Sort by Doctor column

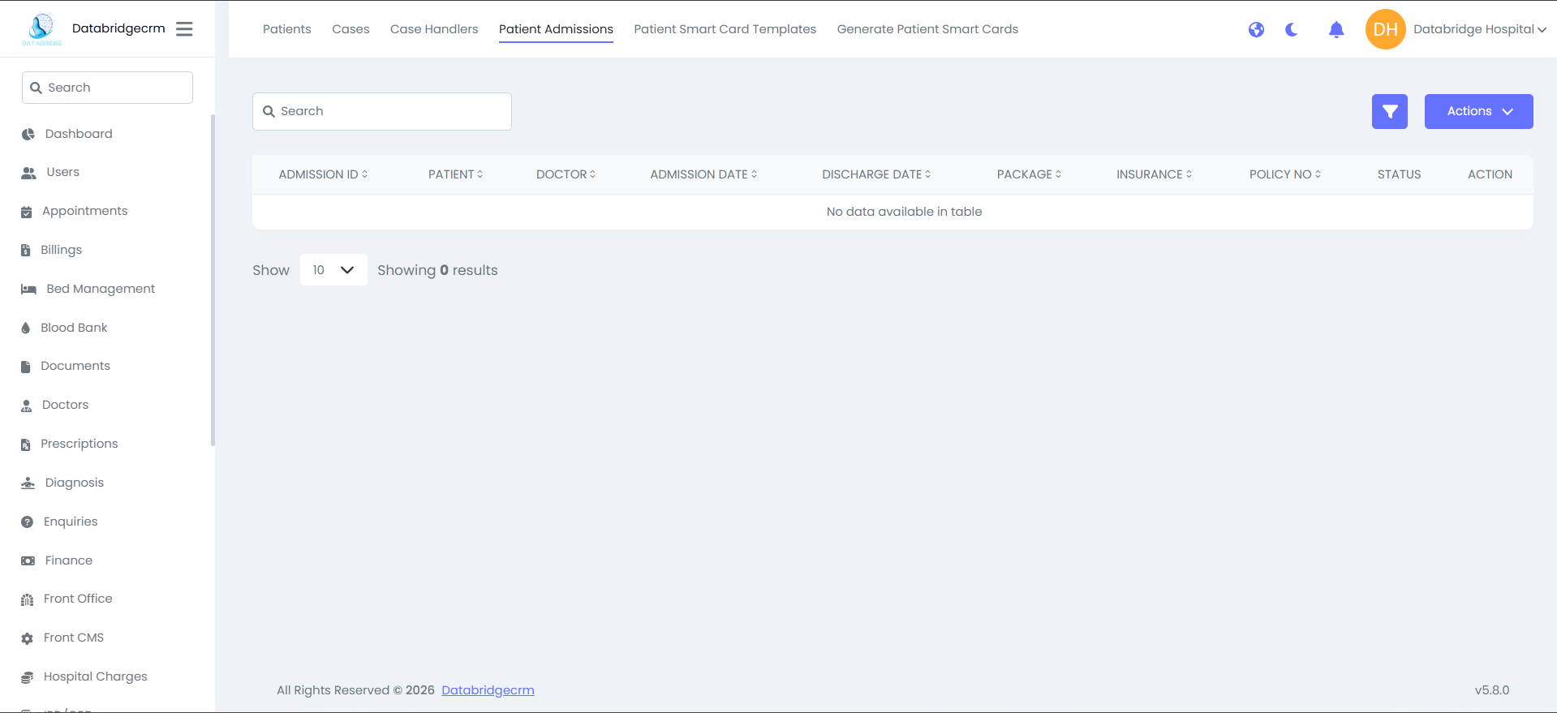(566, 174)
